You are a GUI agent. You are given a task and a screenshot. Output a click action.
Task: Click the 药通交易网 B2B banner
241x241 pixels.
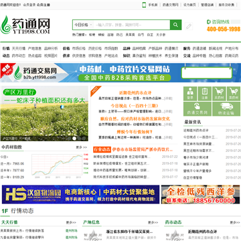tap(120, 73)
